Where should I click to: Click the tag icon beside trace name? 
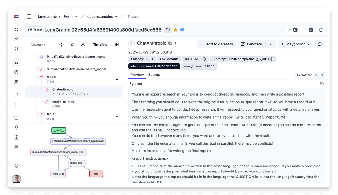pos(168,30)
